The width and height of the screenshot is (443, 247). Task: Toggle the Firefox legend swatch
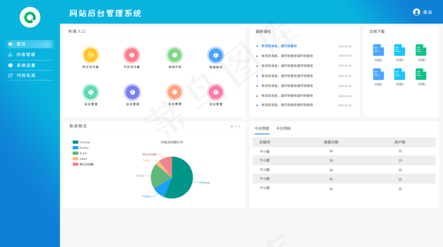click(75, 147)
